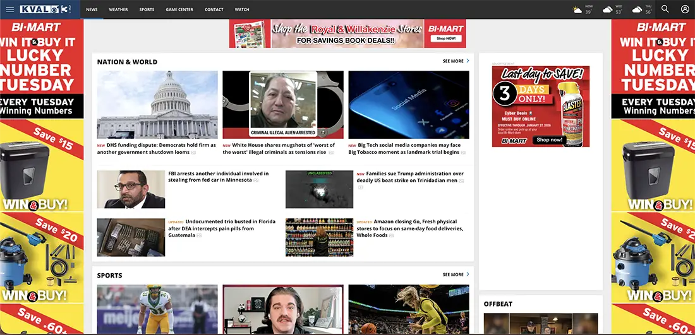Image resolution: width=695 pixels, height=335 pixels.
Task: Read the Amazon closing Go, Fresh stores headline
Action: tap(410, 228)
